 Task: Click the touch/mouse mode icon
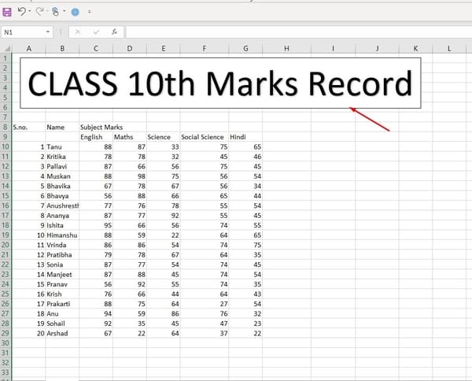[x=57, y=12]
